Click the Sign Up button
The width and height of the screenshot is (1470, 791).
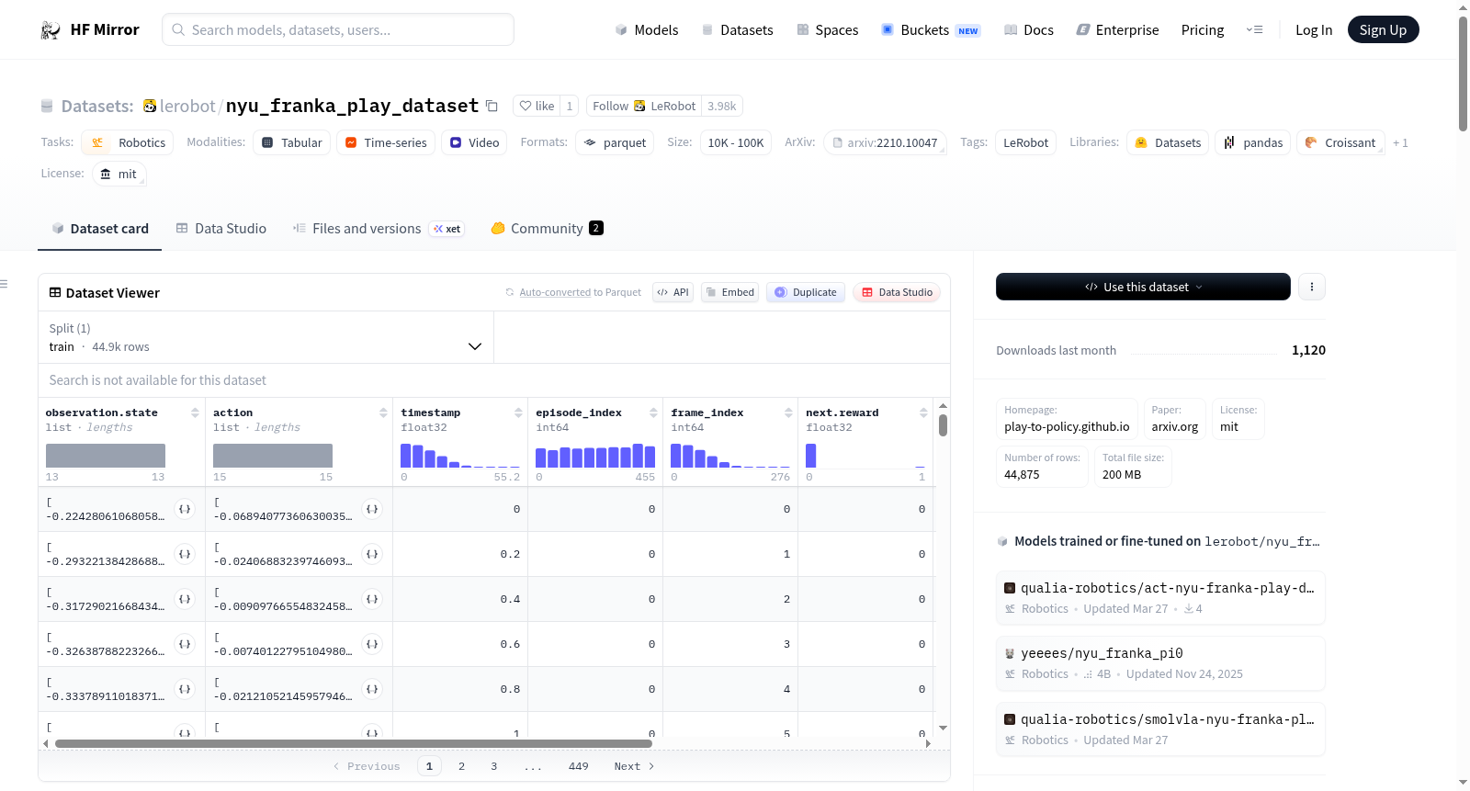click(x=1383, y=30)
